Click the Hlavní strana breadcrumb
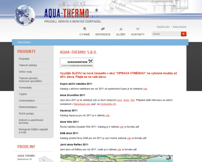Screen dimensions: 202x162 tap(24, 42)
